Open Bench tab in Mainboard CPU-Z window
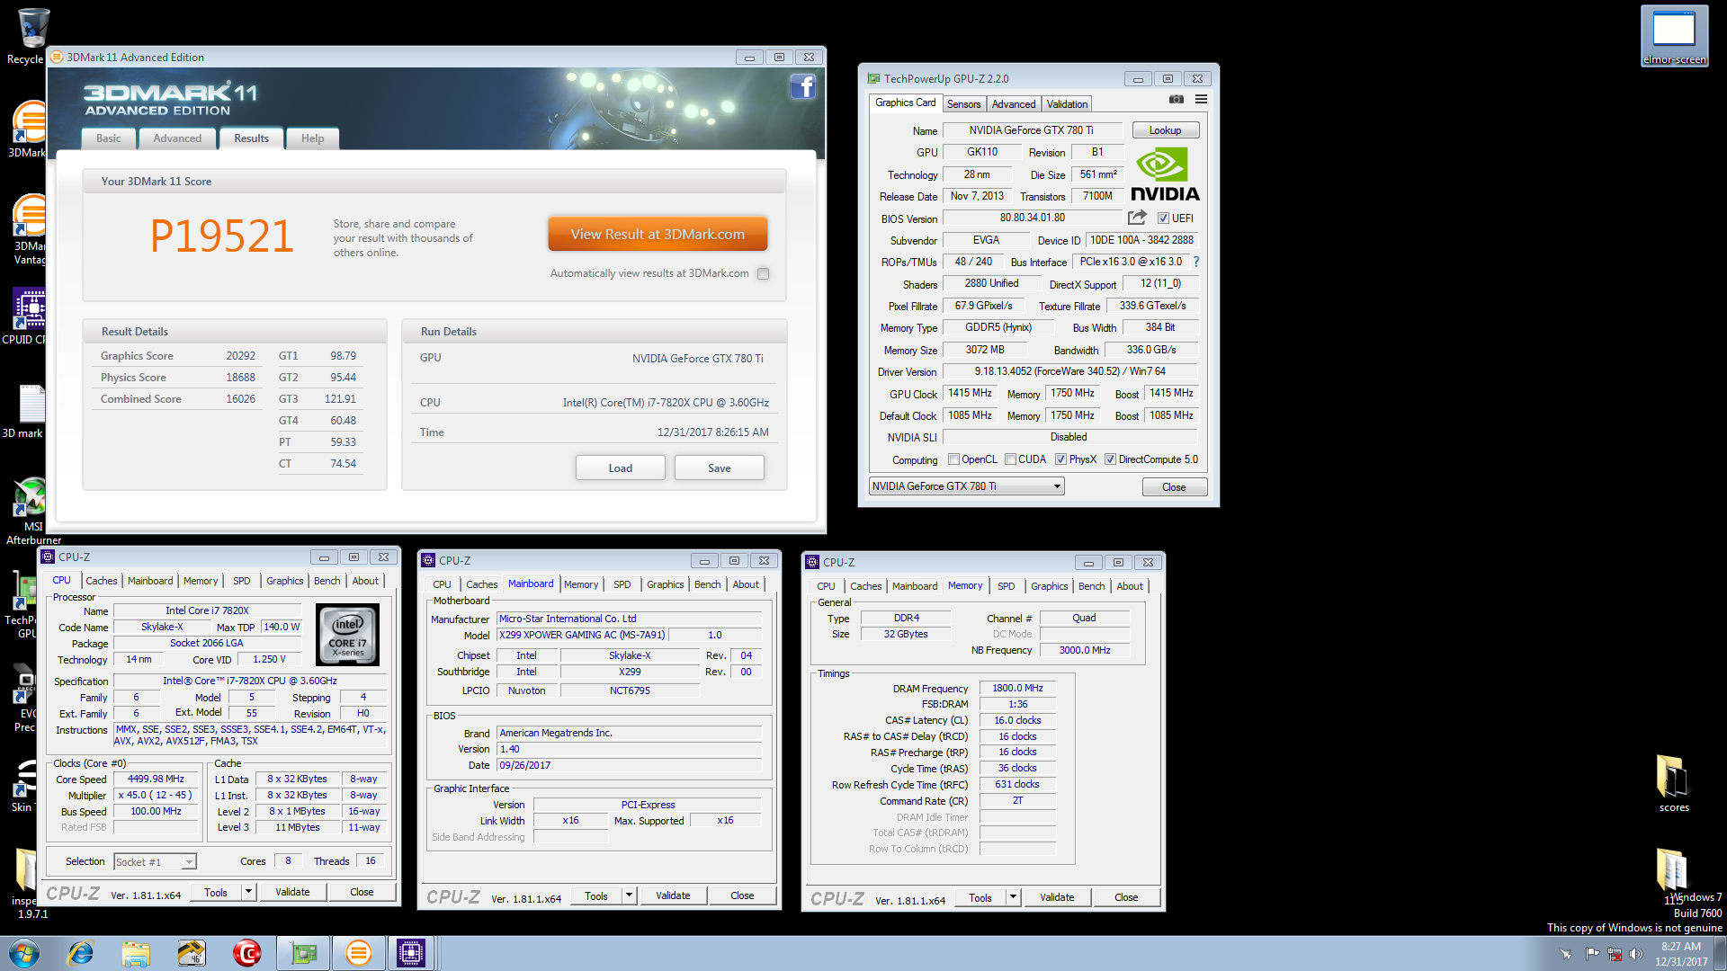The width and height of the screenshot is (1727, 971). click(x=707, y=584)
